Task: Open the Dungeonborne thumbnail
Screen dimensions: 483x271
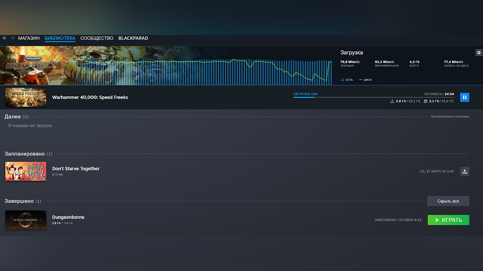Action: coord(26,220)
